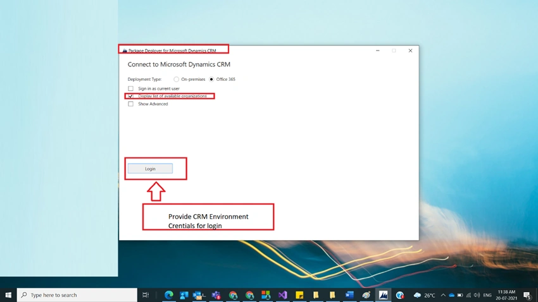The height and width of the screenshot is (302, 538).
Task: Open Task View from the taskbar
Action: point(146,295)
